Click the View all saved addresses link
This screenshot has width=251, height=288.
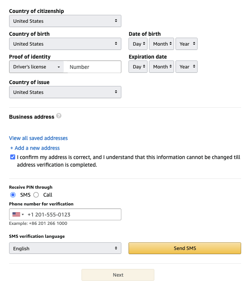38,138
